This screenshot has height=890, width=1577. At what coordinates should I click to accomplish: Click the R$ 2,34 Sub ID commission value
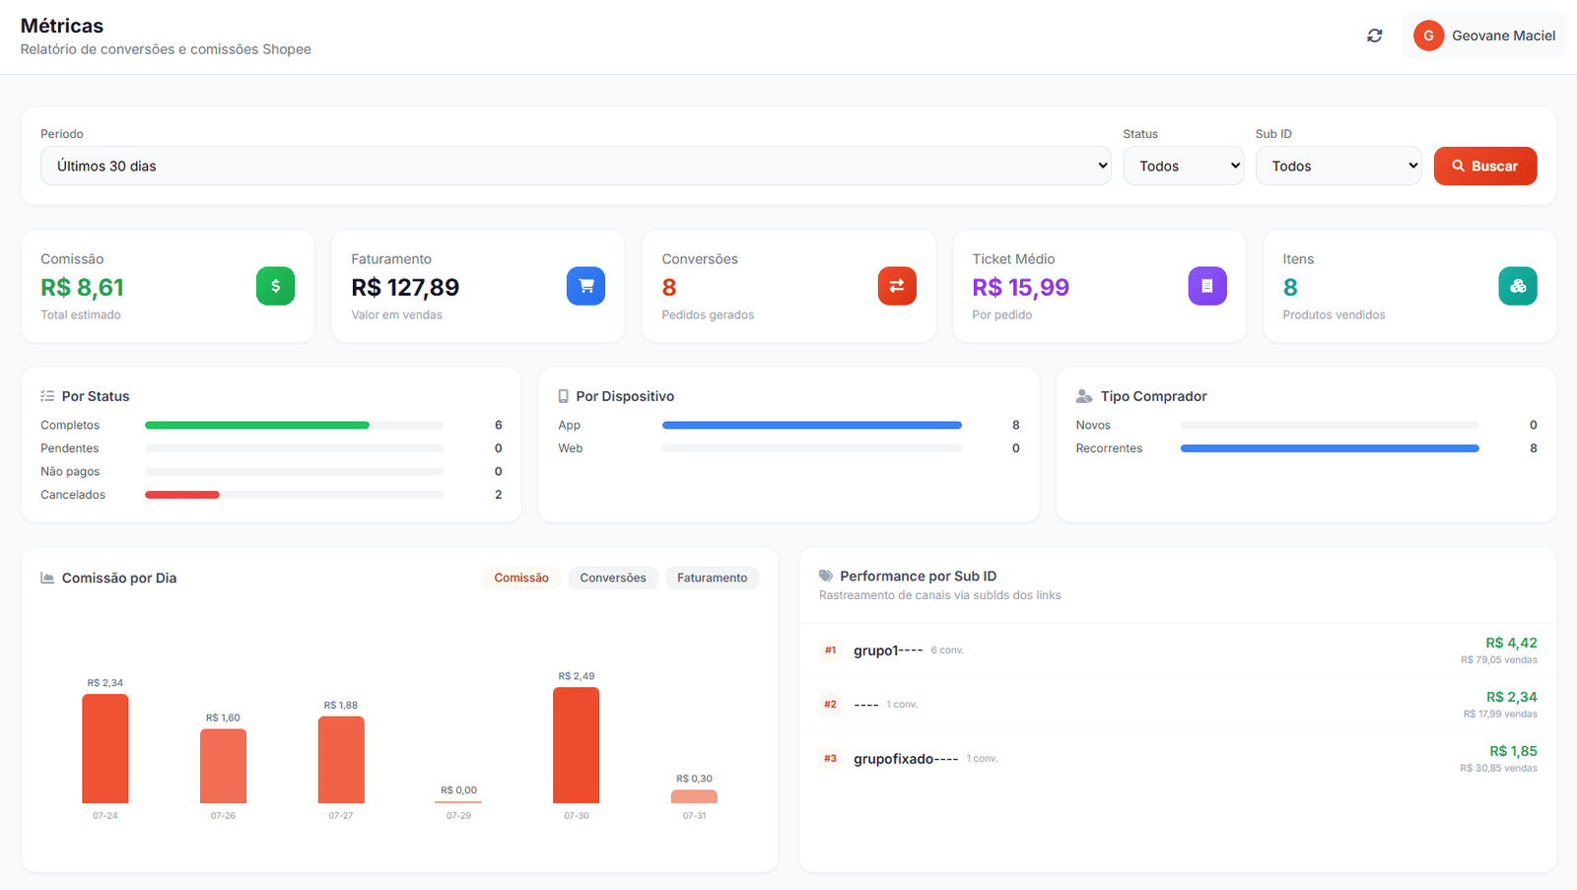point(1511,697)
